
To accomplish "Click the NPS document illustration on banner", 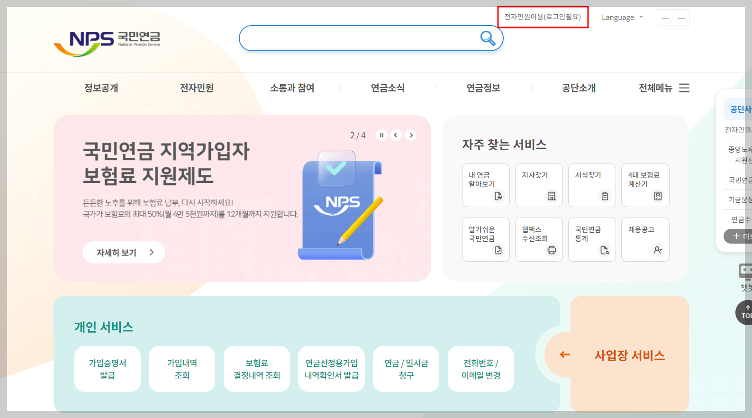I will (341, 205).
